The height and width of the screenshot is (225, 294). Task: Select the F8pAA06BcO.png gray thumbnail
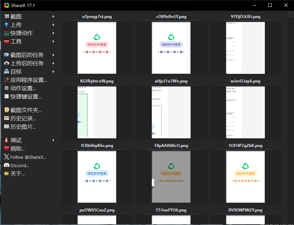point(171,177)
